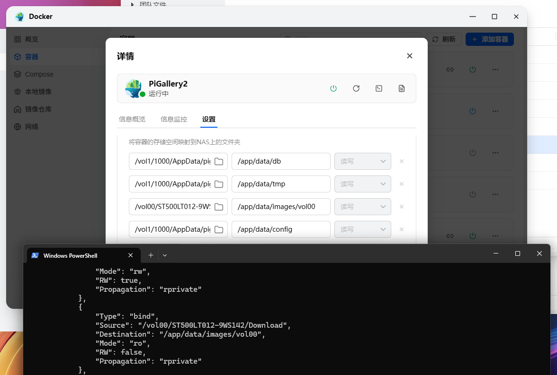Open the PowerShell profile dropdown arrow
The image size is (557, 375).
(x=165, y=255)
